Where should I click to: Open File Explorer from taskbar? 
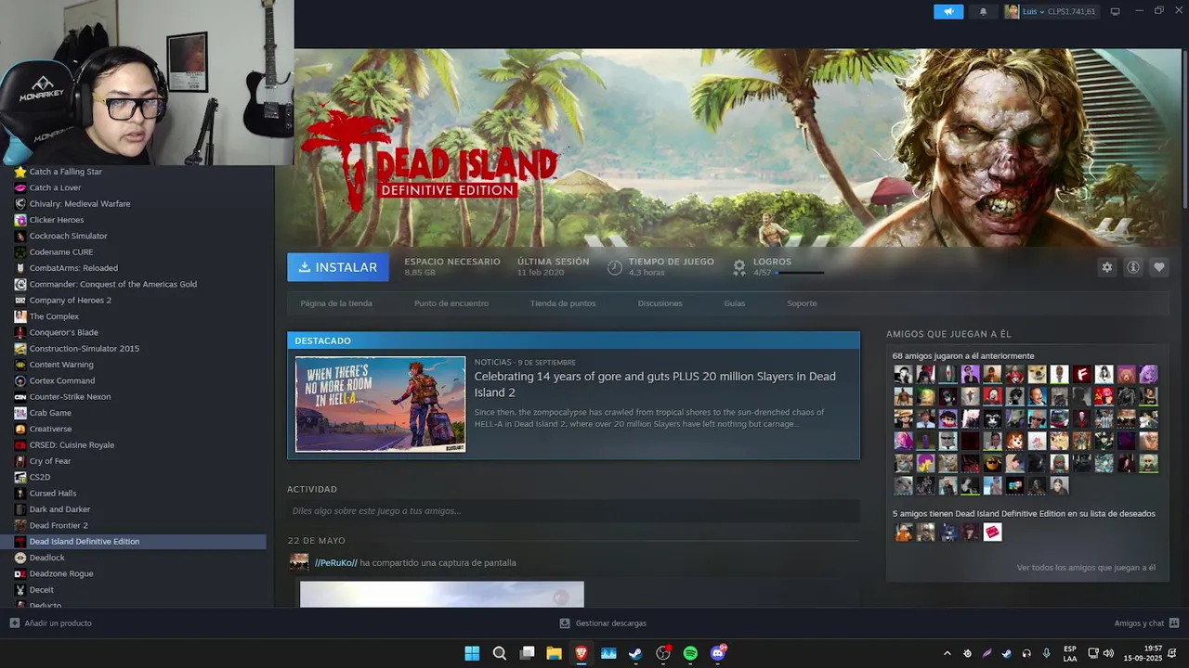tap(554, 653)
